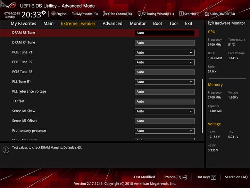Select the DRAM R3 Tune label
Image resolution: width=250 pixels, height=188 pixels.
click(24, 33)
